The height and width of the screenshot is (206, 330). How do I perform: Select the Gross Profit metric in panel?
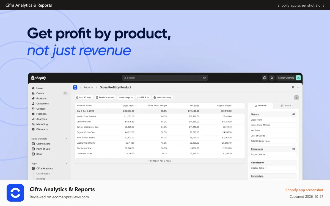coord(273,120)
